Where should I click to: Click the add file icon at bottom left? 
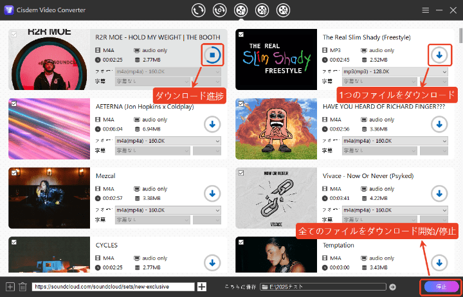pos(10,287)
